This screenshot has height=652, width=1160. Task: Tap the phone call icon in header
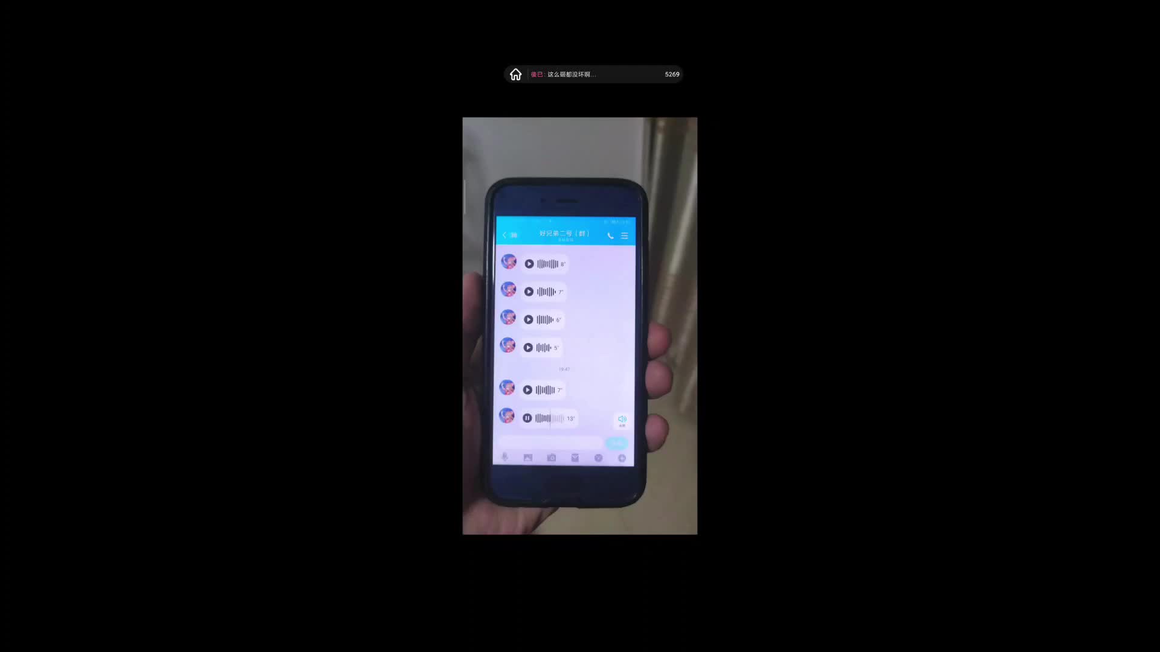point(610,234)
